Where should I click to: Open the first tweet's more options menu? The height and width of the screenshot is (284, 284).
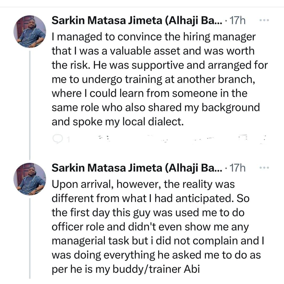(264, 21)
